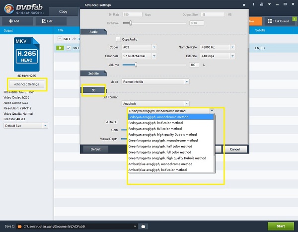This screenshot has width=298, height=232.
Task: Click the anaglyph dropdown list scrollbar
Action: [x=215, y=135]
